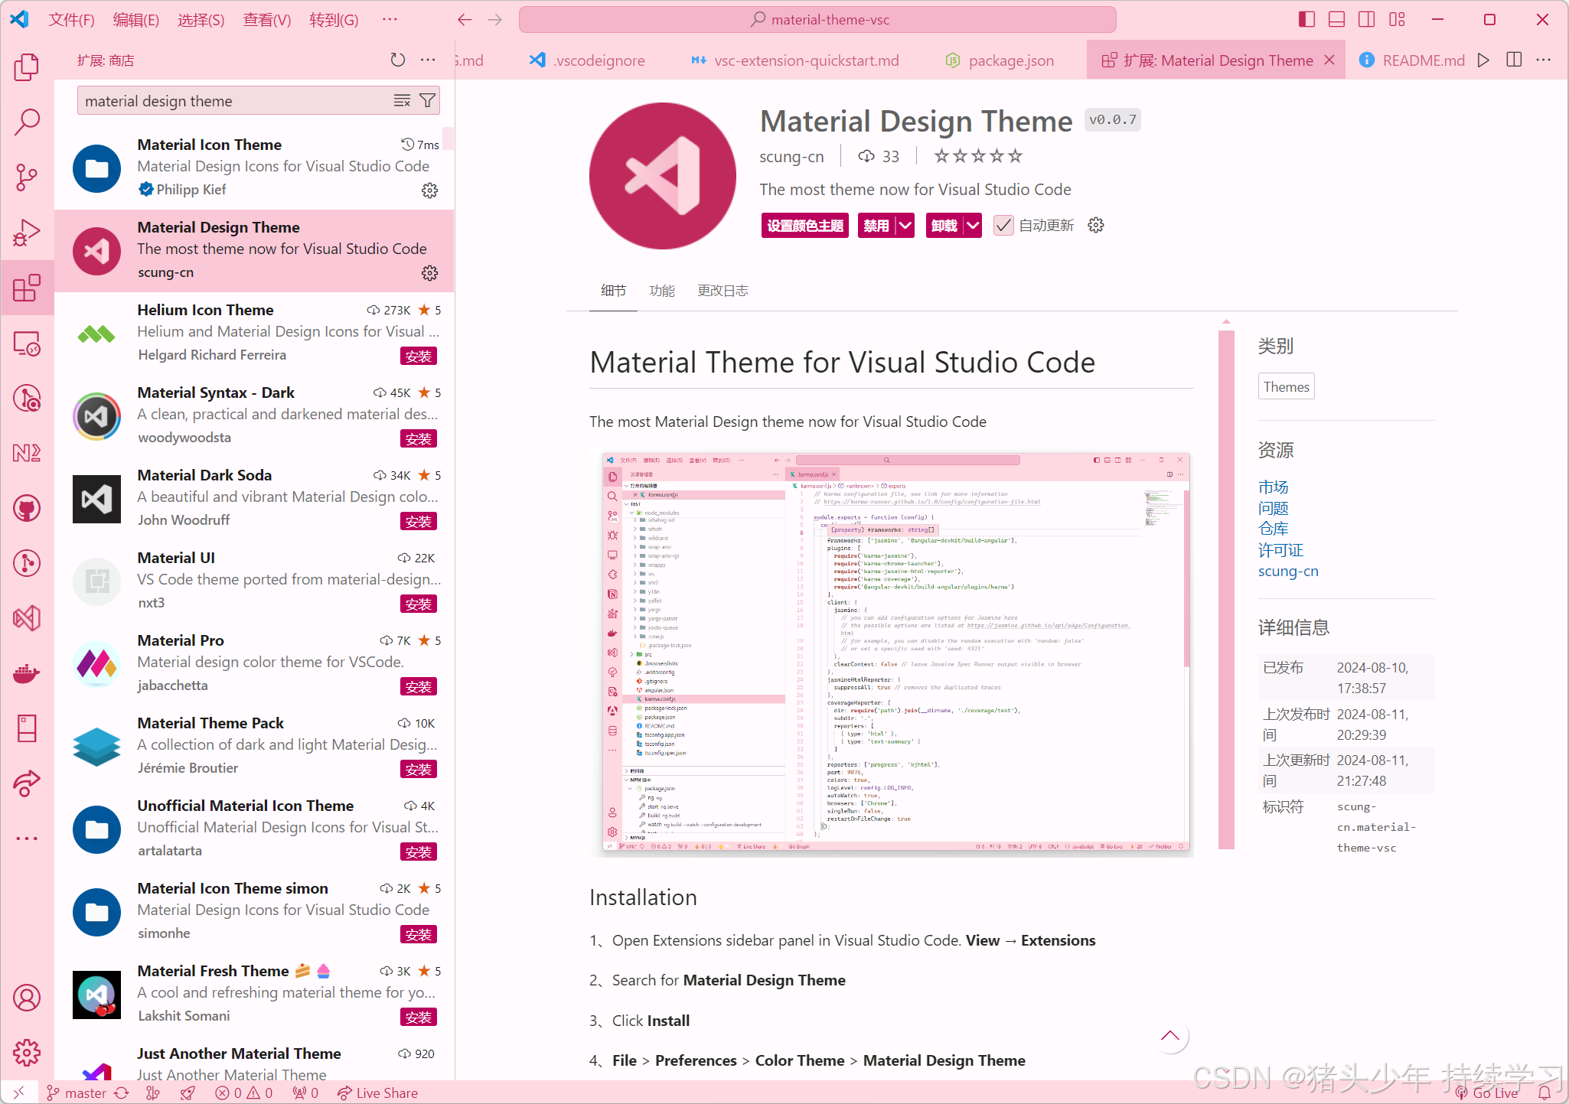Open the Explorer view in activity bar
This screenshot has width=1569, height=1104.
pyautogui.click(x=27, y=67)
